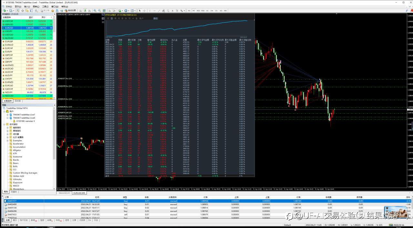413x228 pixels.
Task: Open the 文件(F) menu
Action: [x=9, y=6]
